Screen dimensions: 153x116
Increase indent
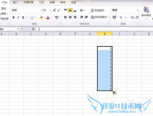[x=86, y=17]
